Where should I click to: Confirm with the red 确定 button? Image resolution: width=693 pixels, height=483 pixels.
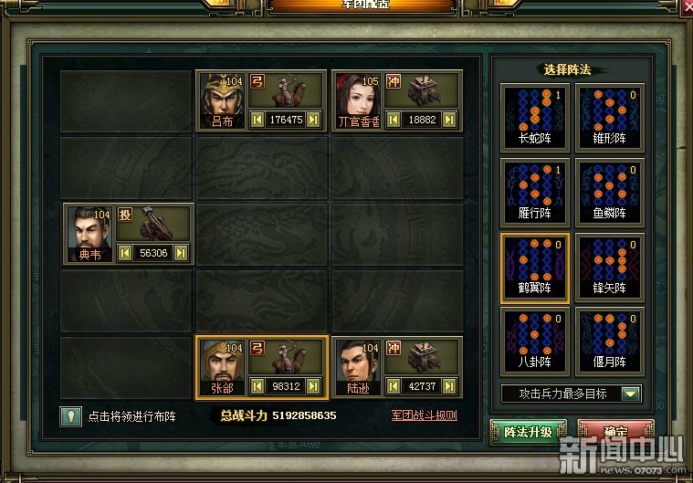coord(615,432)
